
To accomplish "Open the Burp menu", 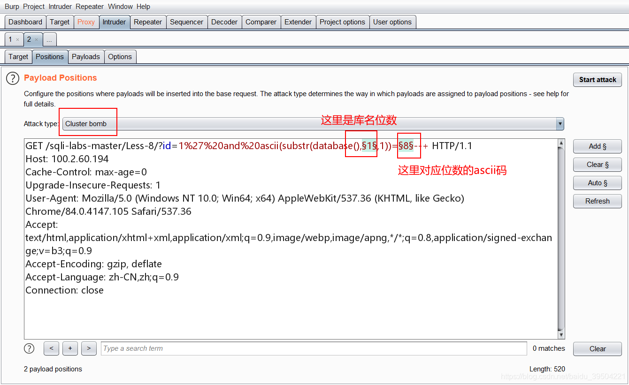I will 12,7.
